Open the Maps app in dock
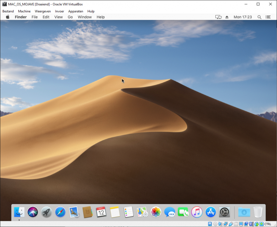The height and width of the screenshot is (227, 277). click(x=142, y=212)
